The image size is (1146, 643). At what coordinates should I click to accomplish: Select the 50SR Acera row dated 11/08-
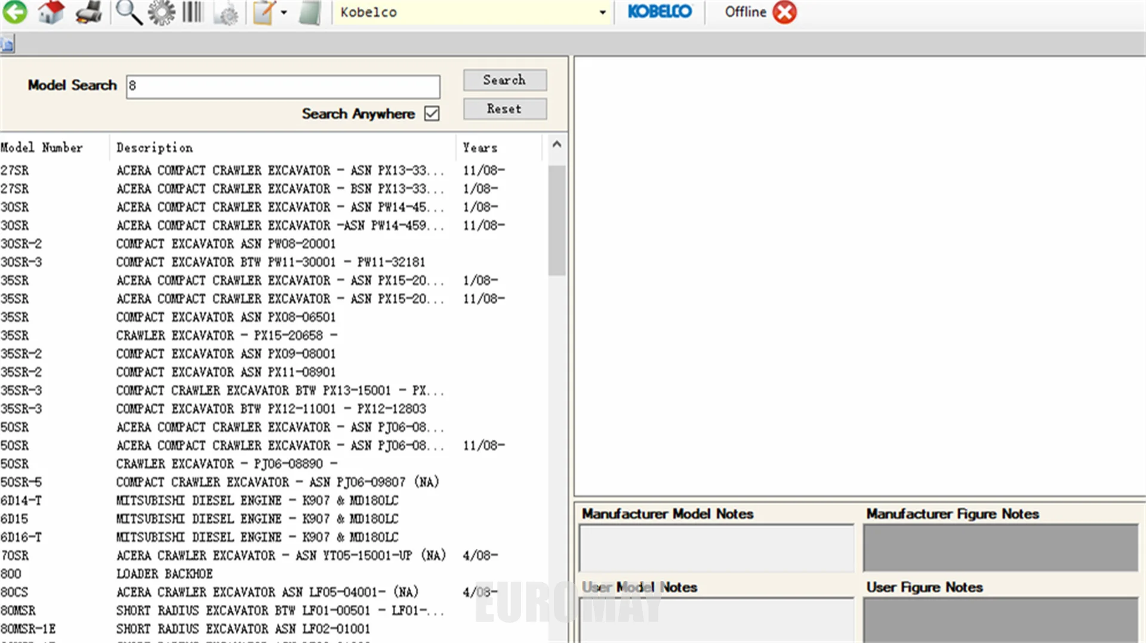point(273,446)
